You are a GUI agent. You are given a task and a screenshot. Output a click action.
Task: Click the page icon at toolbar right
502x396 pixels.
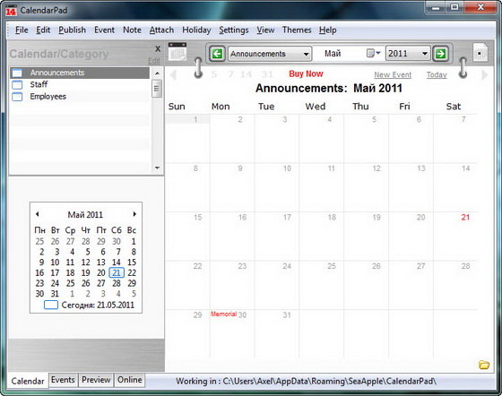(480, 52)
